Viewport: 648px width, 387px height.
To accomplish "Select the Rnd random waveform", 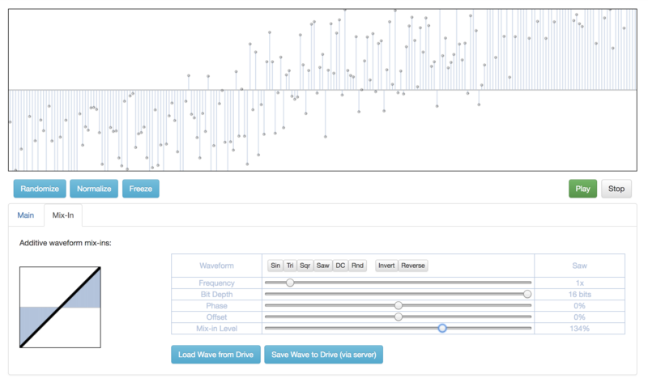I will coord(357,266).
